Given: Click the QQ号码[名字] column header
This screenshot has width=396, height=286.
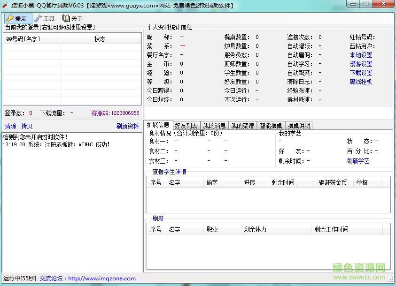Looking at the screenshot, I should tap(23, 39).
